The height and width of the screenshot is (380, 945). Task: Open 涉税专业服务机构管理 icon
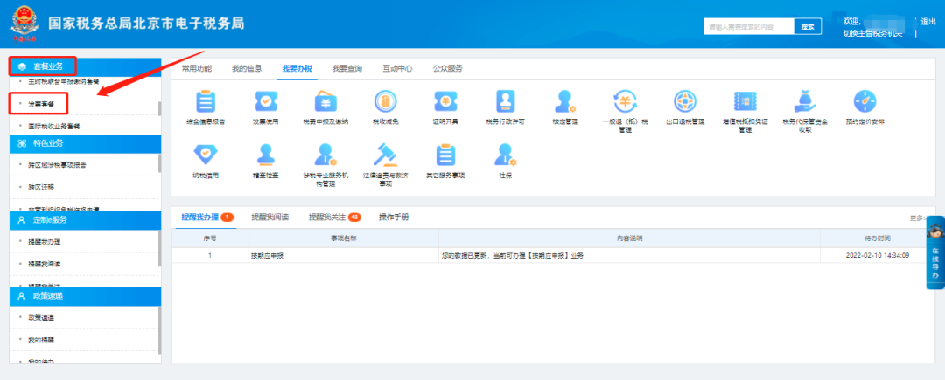coord(325,155)
